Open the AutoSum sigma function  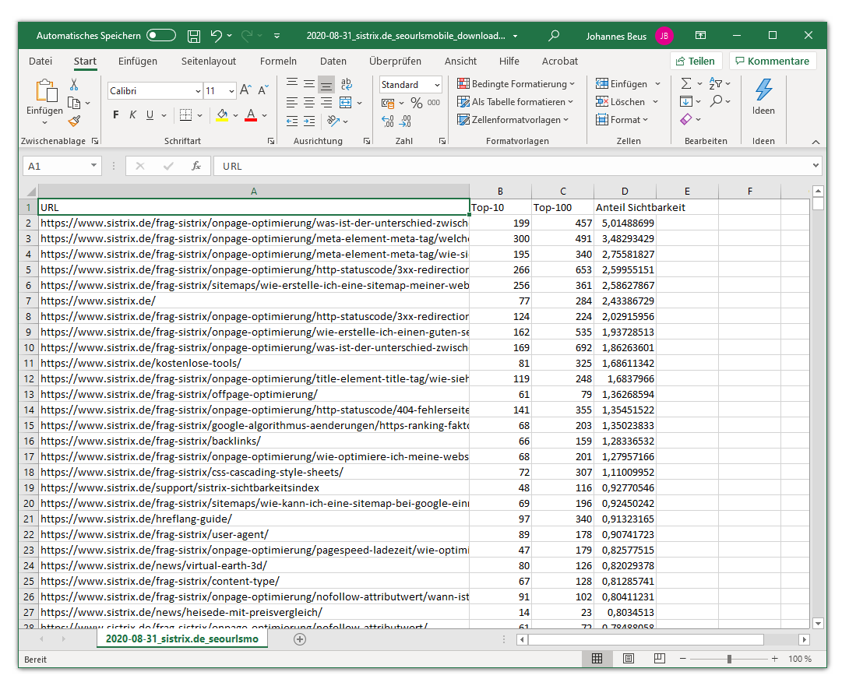pos(685,83)
